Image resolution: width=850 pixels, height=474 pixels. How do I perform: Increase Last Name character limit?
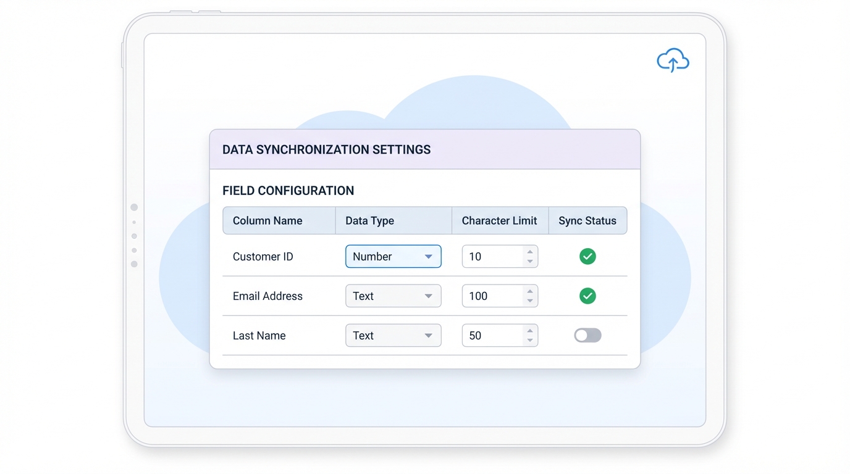tap(529, 331)
